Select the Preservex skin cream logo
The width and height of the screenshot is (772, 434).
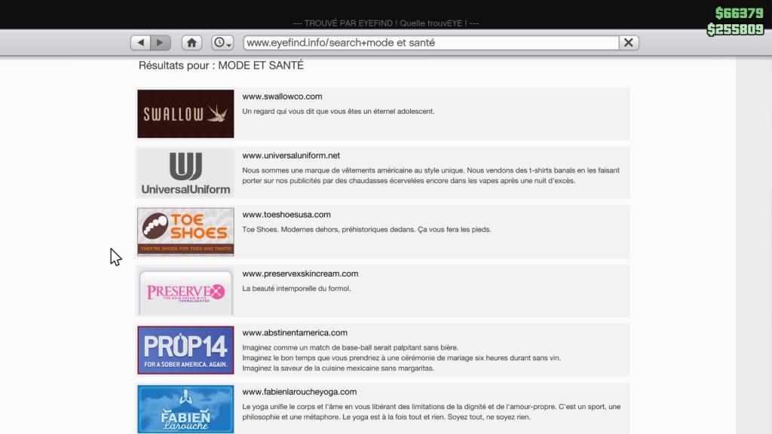(185, 292)
